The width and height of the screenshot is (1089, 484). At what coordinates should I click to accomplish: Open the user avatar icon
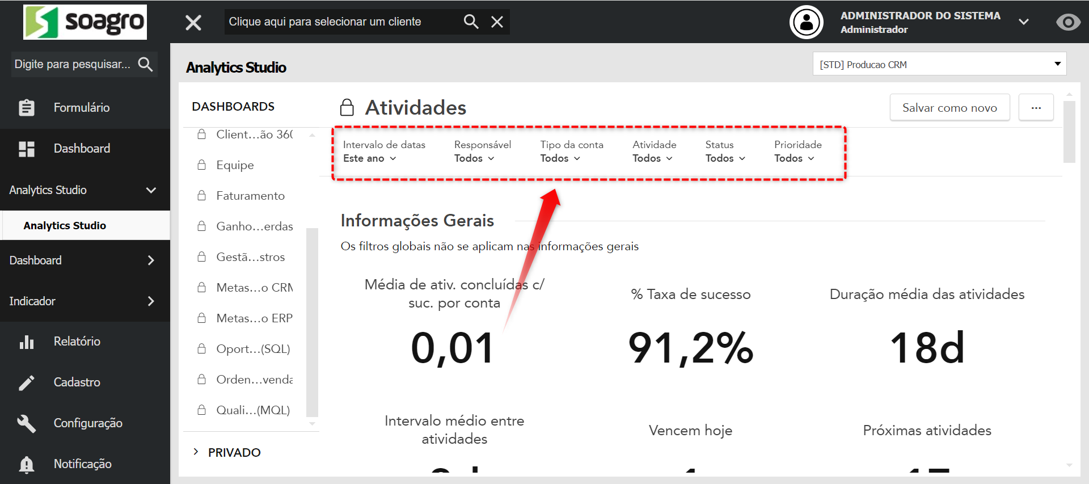(807, 22)
